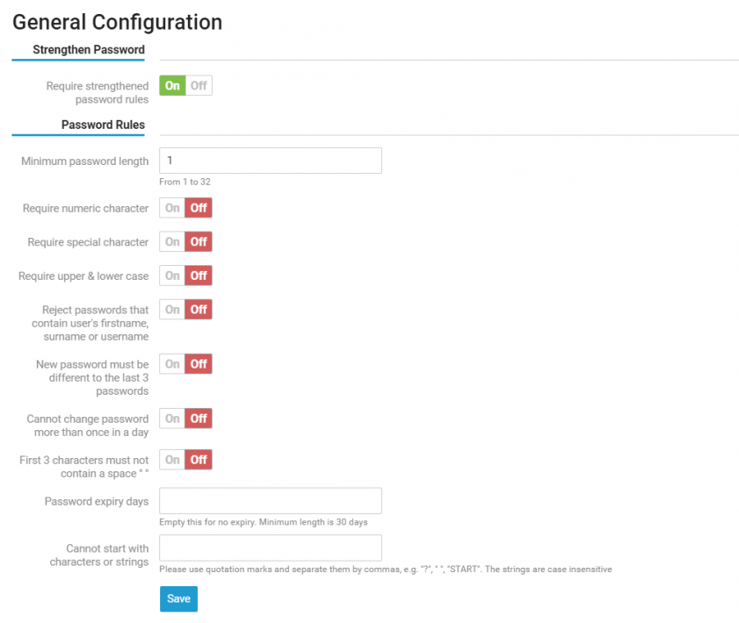Turn on Require upper & lower case
The height and width of the screenshot is (623, 739).
[x=172, y=275]
